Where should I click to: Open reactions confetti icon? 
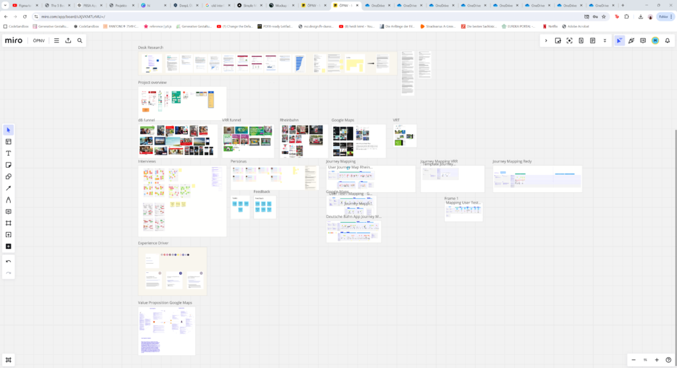631,40
